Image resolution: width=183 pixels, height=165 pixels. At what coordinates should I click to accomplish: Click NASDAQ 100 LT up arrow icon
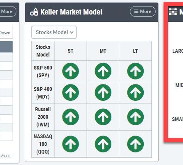[135, 144]
